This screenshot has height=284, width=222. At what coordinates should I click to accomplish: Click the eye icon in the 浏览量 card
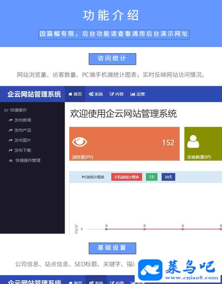coord(80,142)
